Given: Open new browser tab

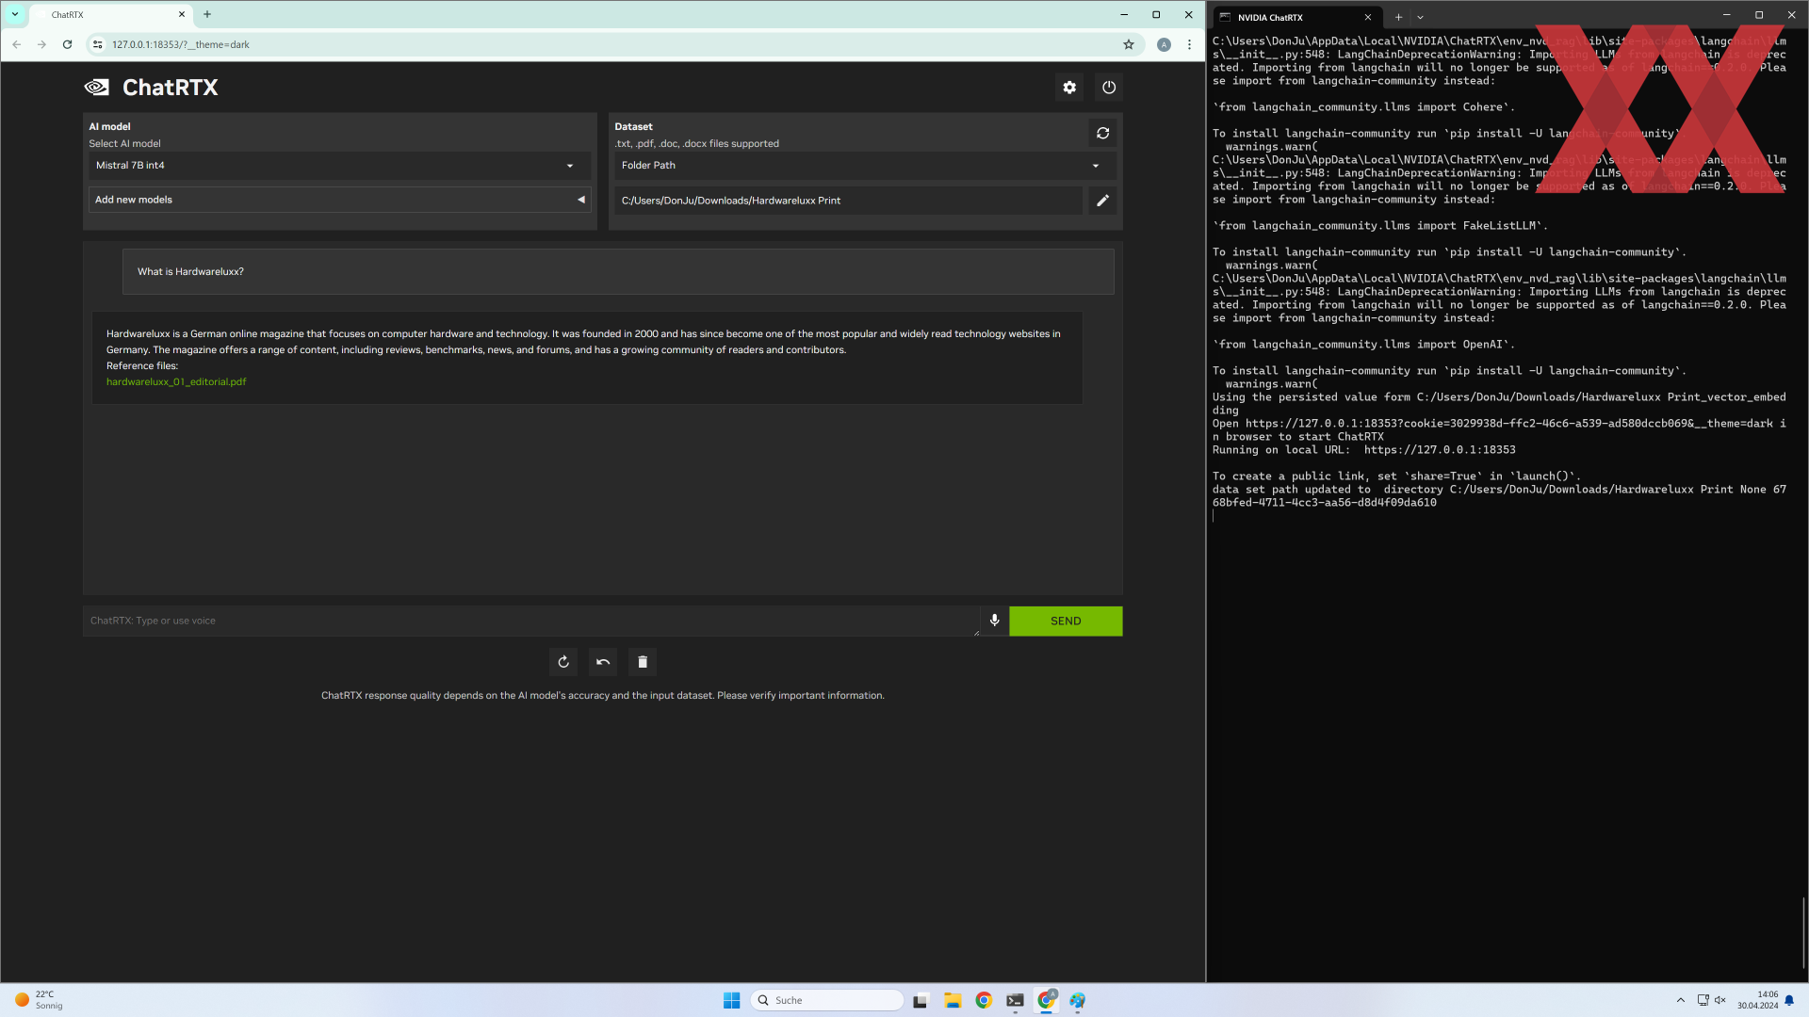Looking at the screenshot, I should tap(207, 14).
